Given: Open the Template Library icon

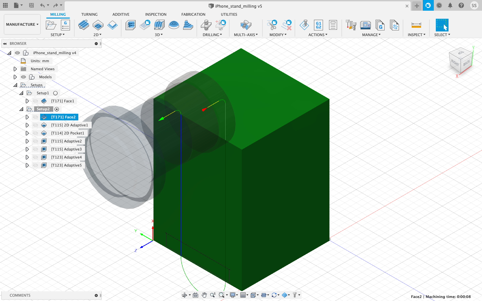Looking at the screenshot, I should click(x=394, y=25).
